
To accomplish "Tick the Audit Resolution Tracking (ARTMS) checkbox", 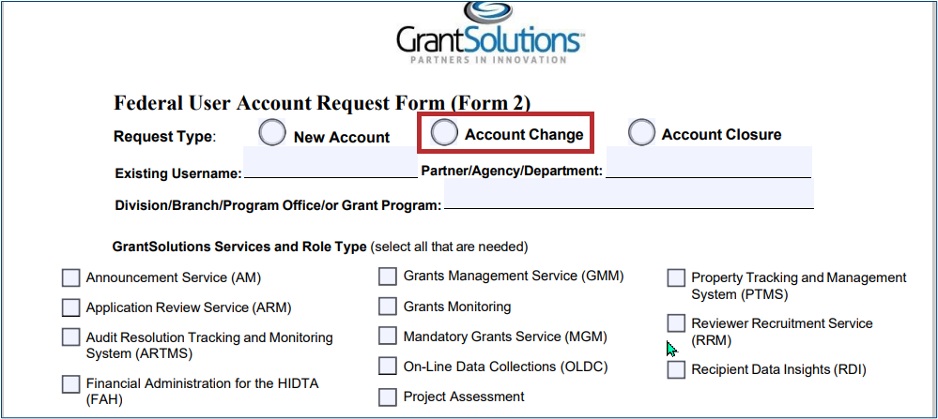I will pyautogui.click(x=71, y=337).
